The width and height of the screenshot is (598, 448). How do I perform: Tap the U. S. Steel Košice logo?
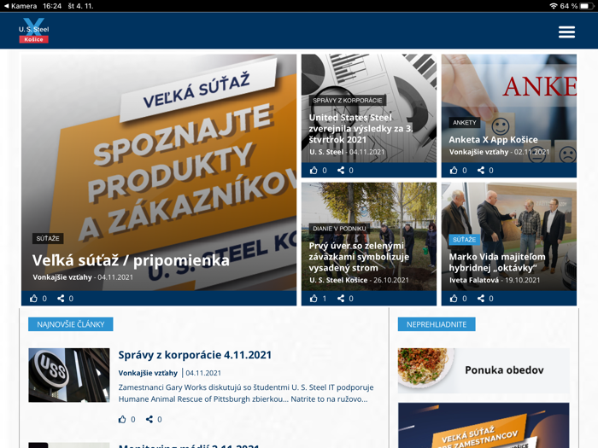[x=34, y=31]
